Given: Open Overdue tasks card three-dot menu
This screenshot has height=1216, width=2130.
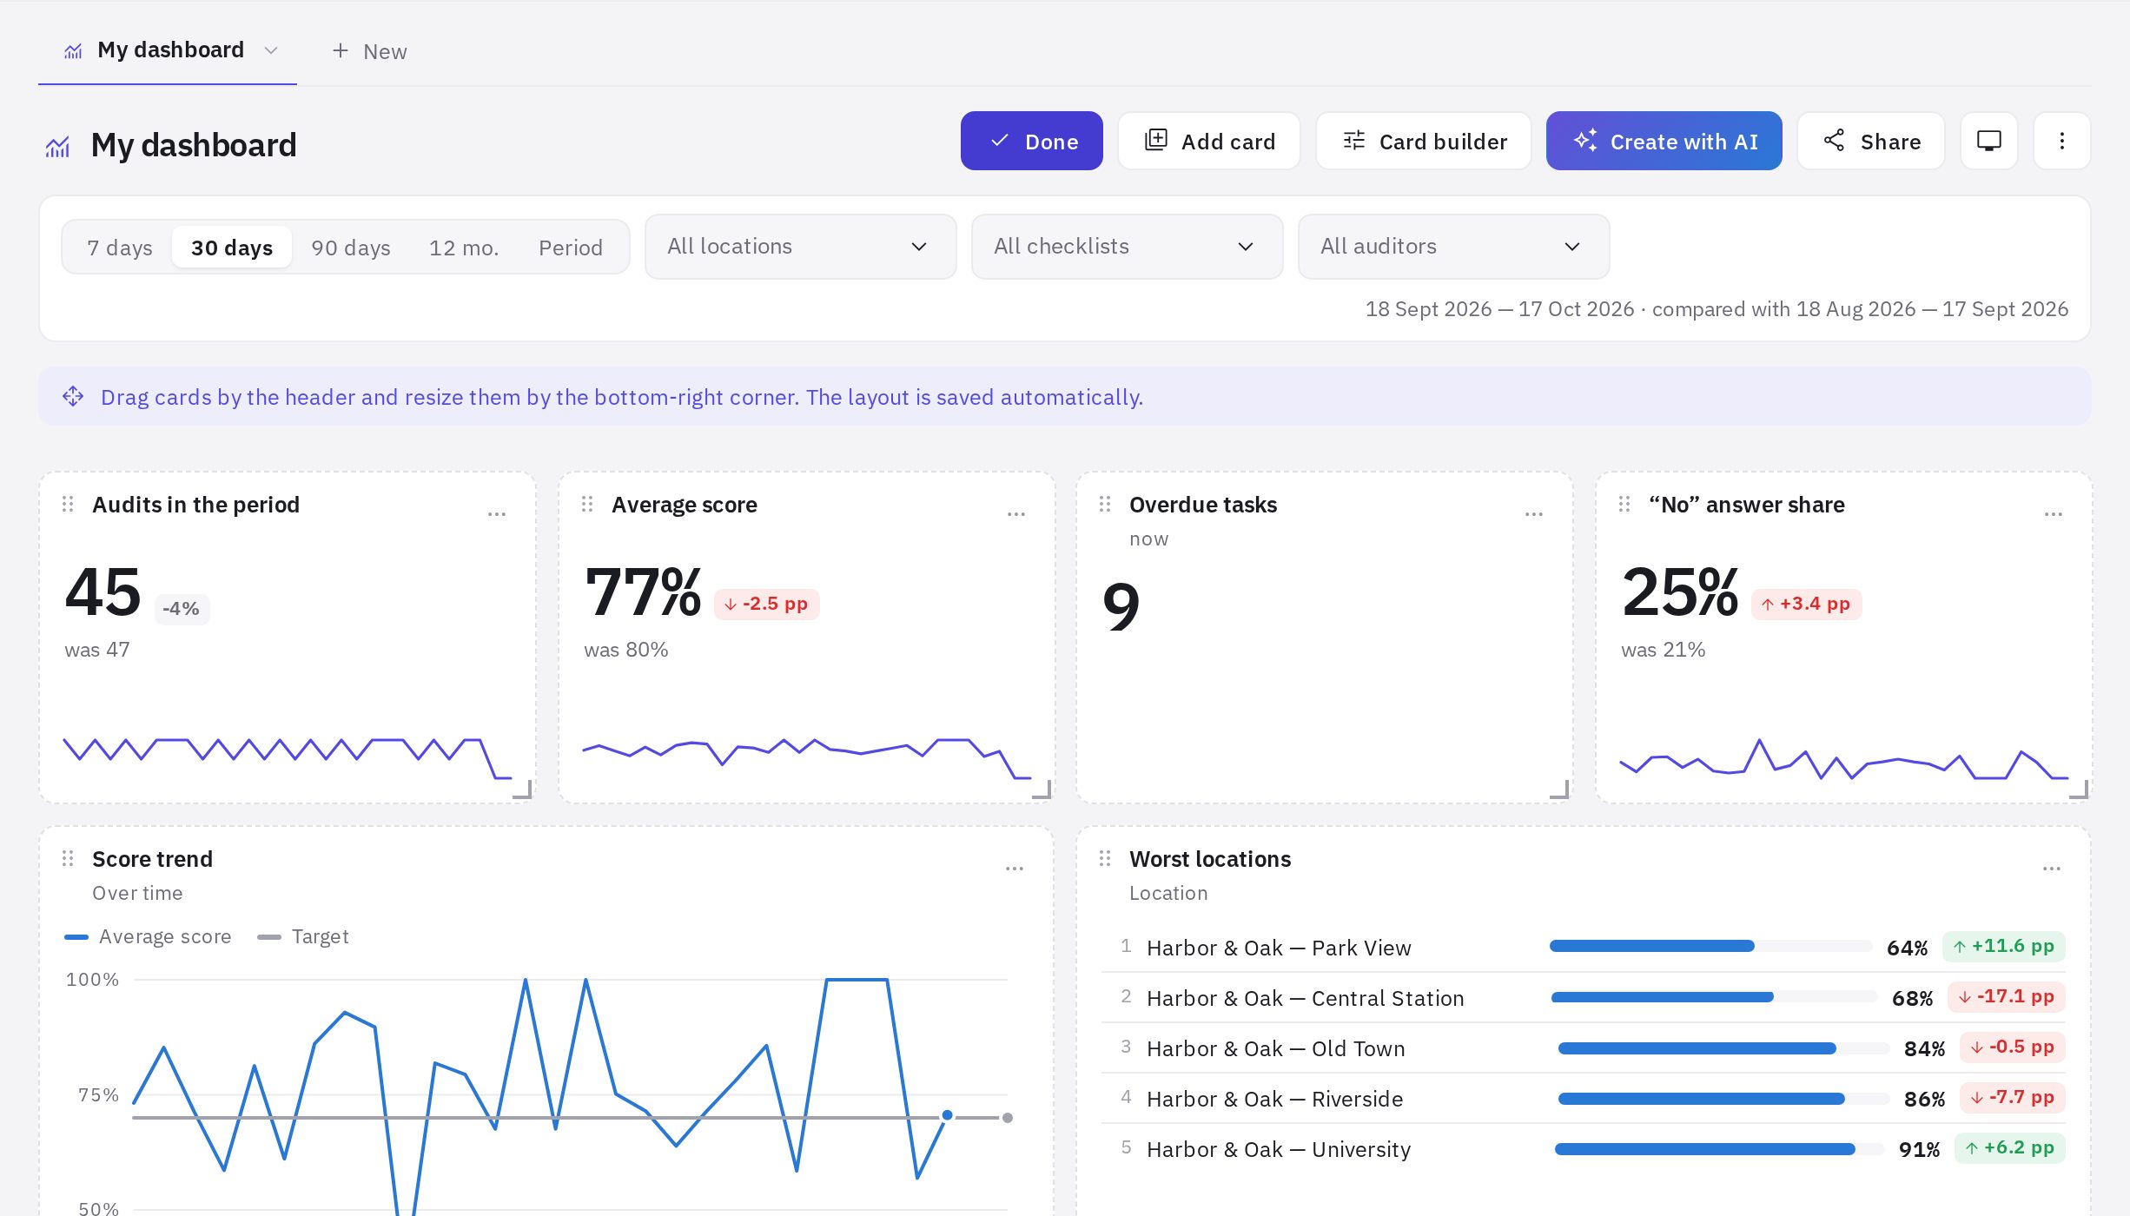Looking at the screenshot, I should 1534,514.
